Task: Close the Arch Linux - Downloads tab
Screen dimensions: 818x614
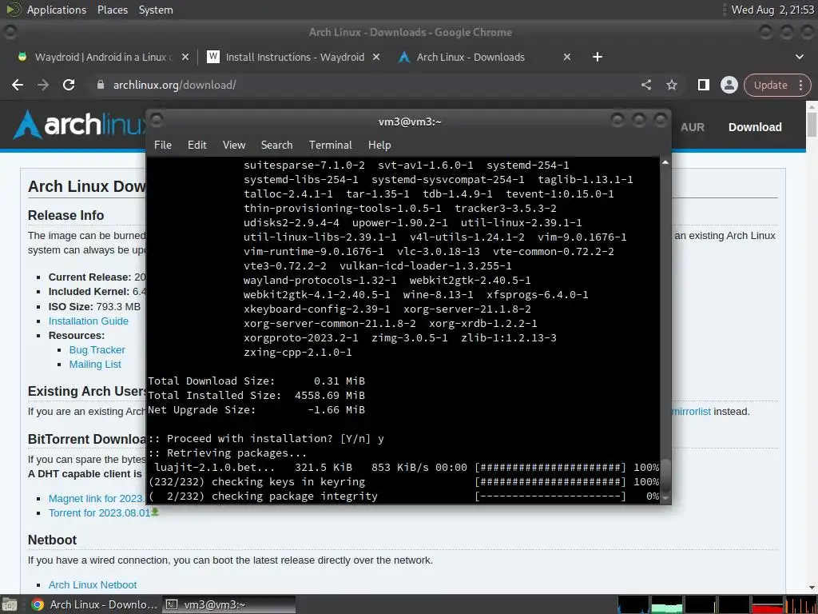Action: [x=567, y=57]
